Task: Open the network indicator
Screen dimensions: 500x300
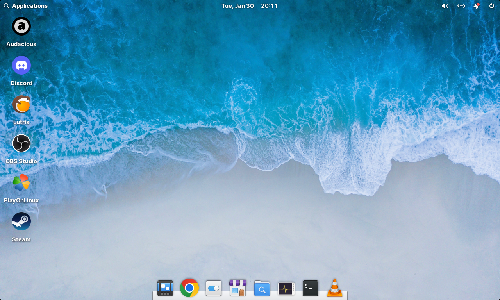Action: pos(461,6)
